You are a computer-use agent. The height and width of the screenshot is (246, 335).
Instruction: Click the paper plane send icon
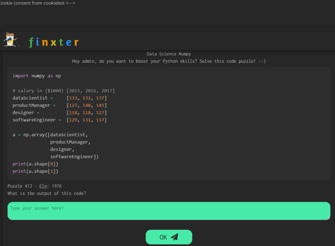coord(174,237)
